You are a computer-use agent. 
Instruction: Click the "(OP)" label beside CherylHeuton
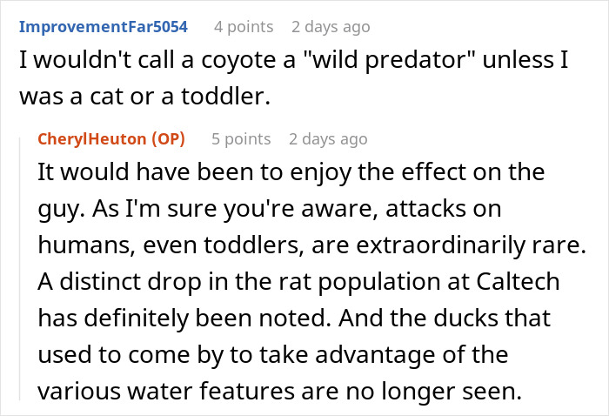(170, 139)
